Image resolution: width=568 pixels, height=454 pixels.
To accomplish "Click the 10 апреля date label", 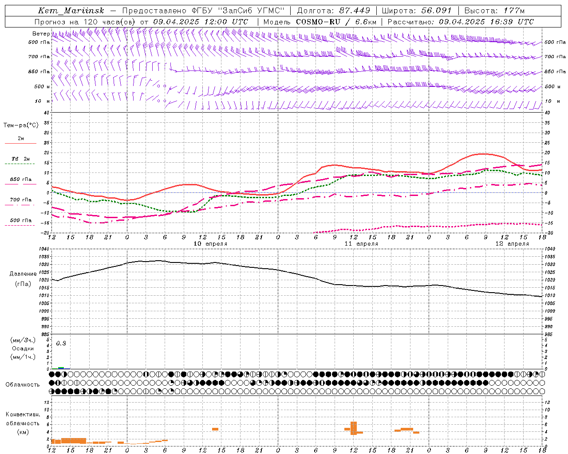I will coord(210,243).
